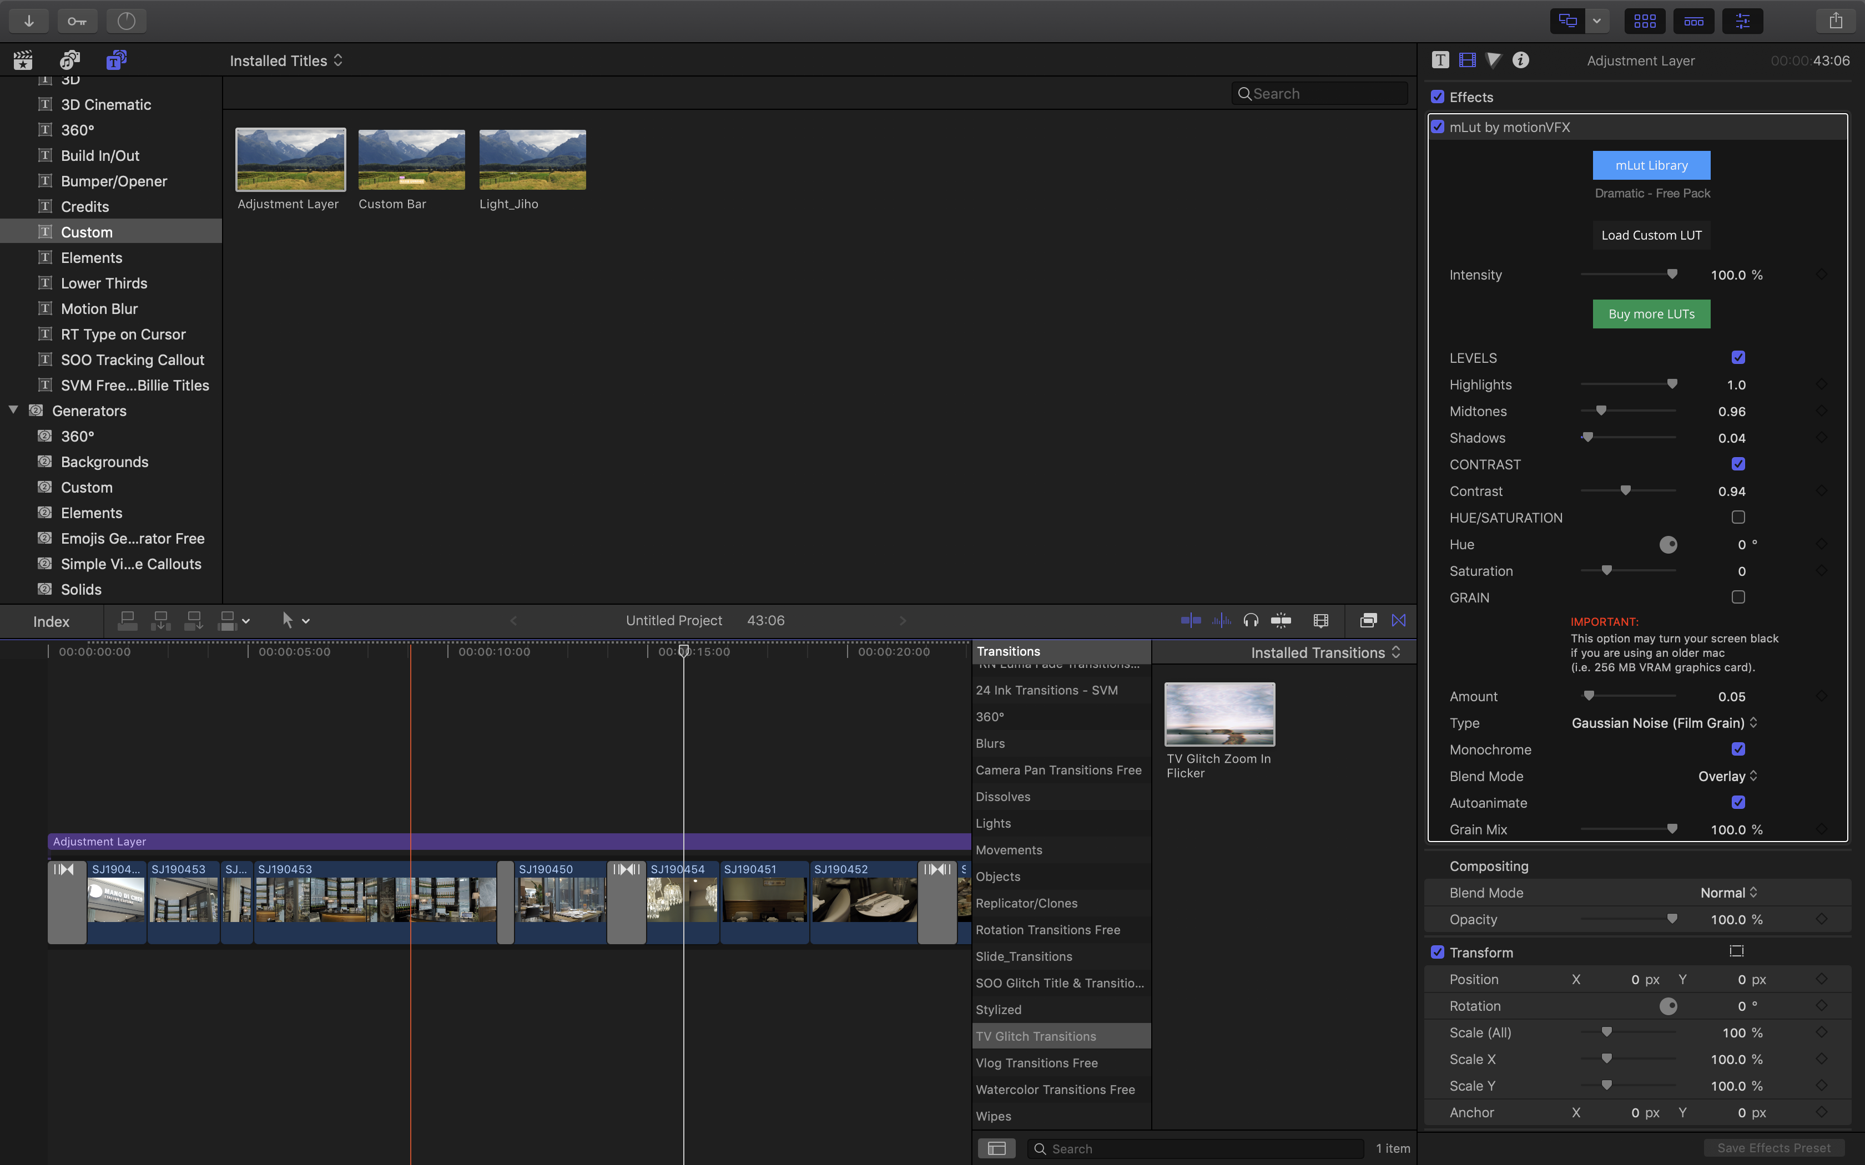Select Lower Thirds titles category

(104, 283)
